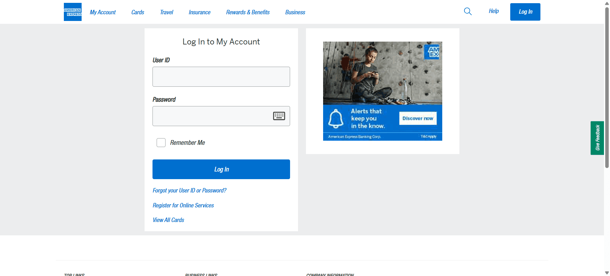Follow Forgot your User ID or Password link
The height and width of the screenshot is (276, 610).
(190, 190)
